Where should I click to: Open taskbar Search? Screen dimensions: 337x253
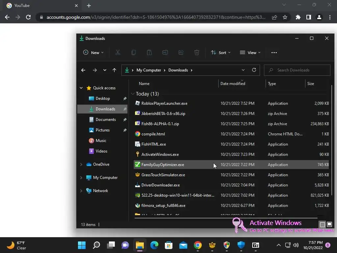click(x=96, y=245)
